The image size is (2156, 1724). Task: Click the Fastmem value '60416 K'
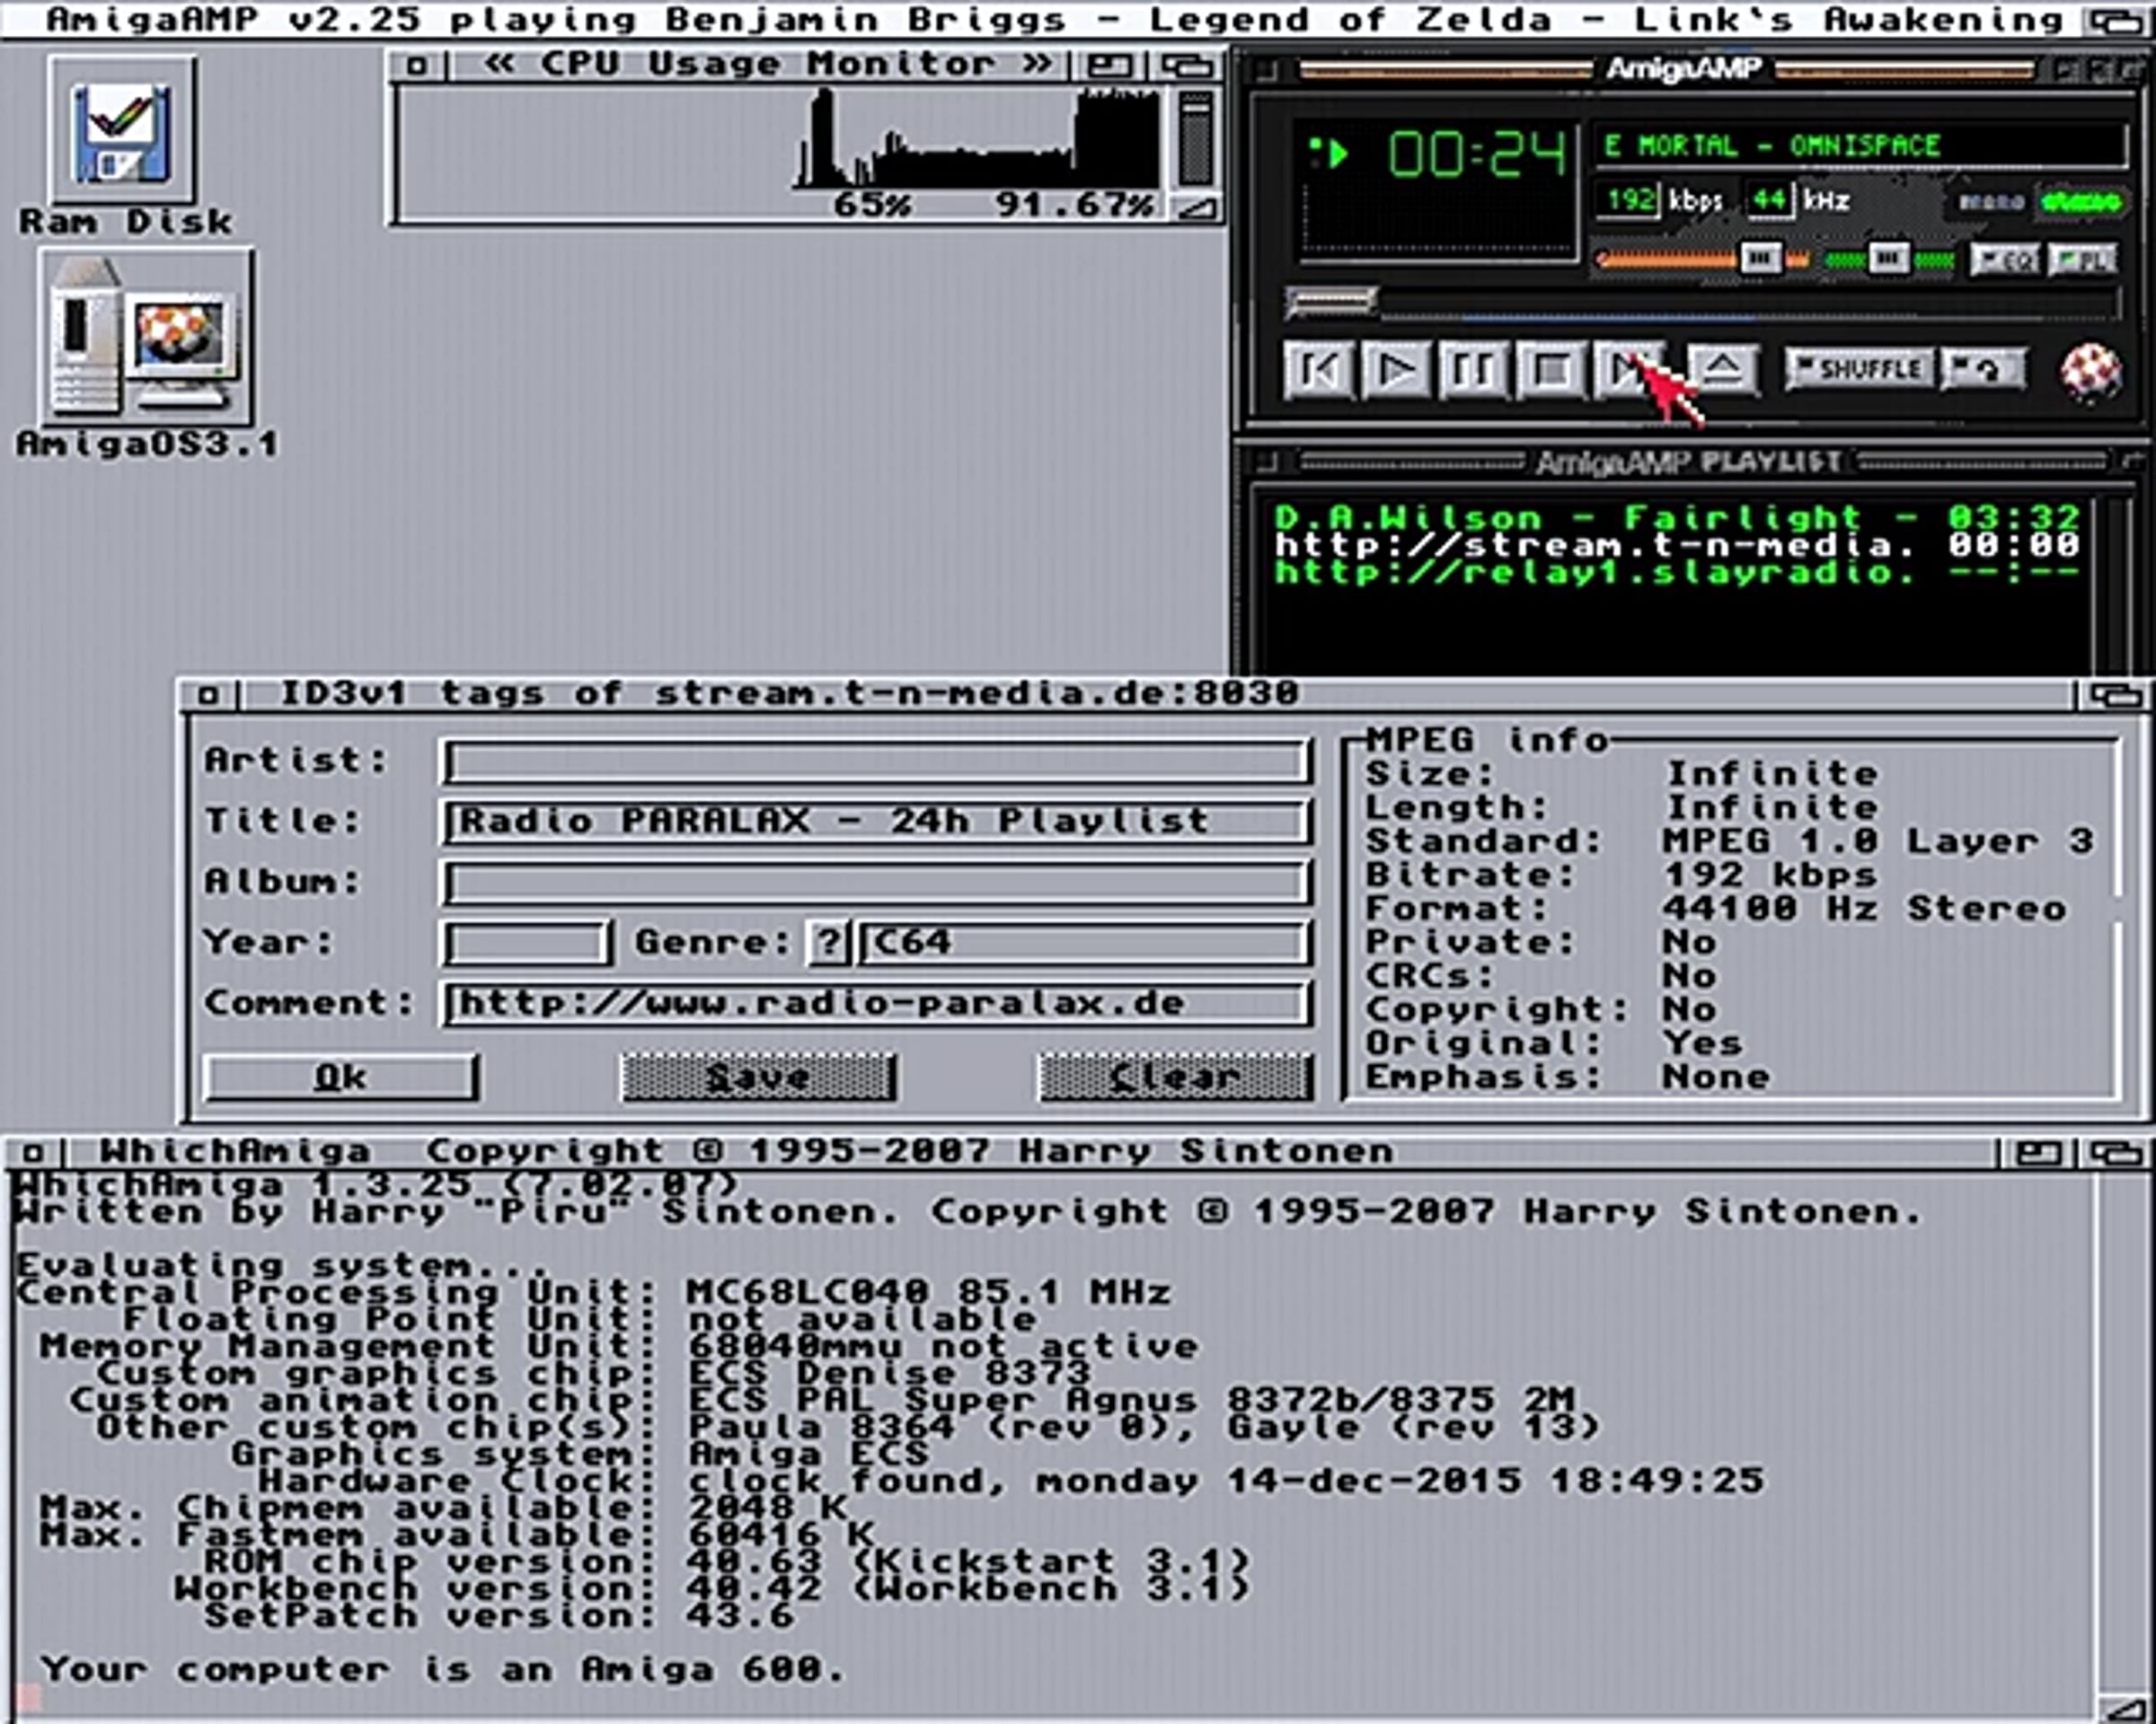tap(781, 1535)
